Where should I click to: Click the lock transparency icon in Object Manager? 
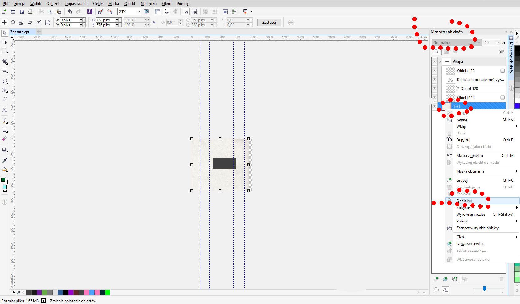[436, 51]
